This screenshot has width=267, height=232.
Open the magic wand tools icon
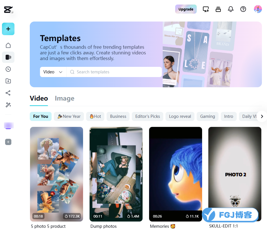pos(8,105)
